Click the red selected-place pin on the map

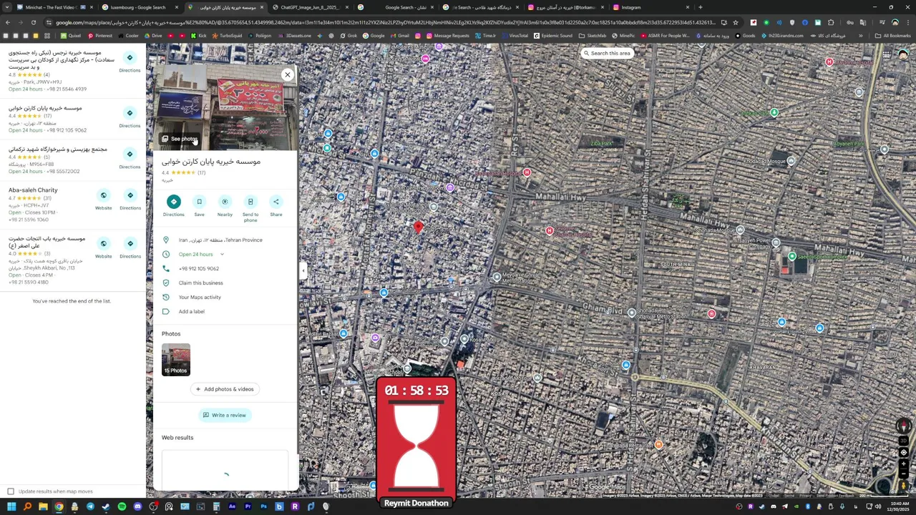pyautogui.click(x=418, y=227)
